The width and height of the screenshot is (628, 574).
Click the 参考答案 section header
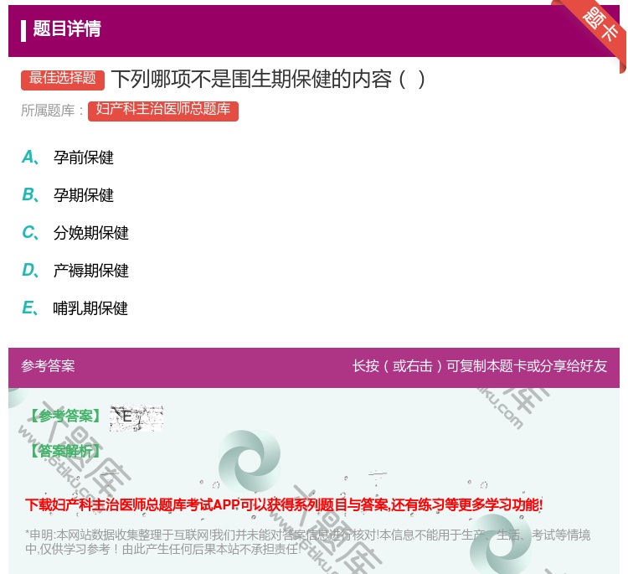(48, 366)
